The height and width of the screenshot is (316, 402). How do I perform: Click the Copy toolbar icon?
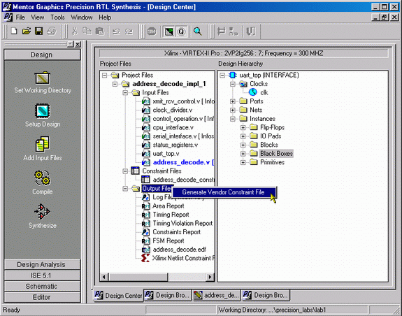click(87, 31)
